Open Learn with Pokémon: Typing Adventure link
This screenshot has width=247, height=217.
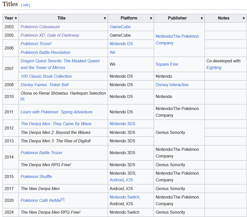57,112
